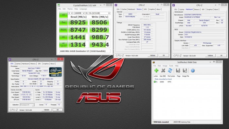
Task: Start the Seq benchmark test
Action: pos(63,22)
